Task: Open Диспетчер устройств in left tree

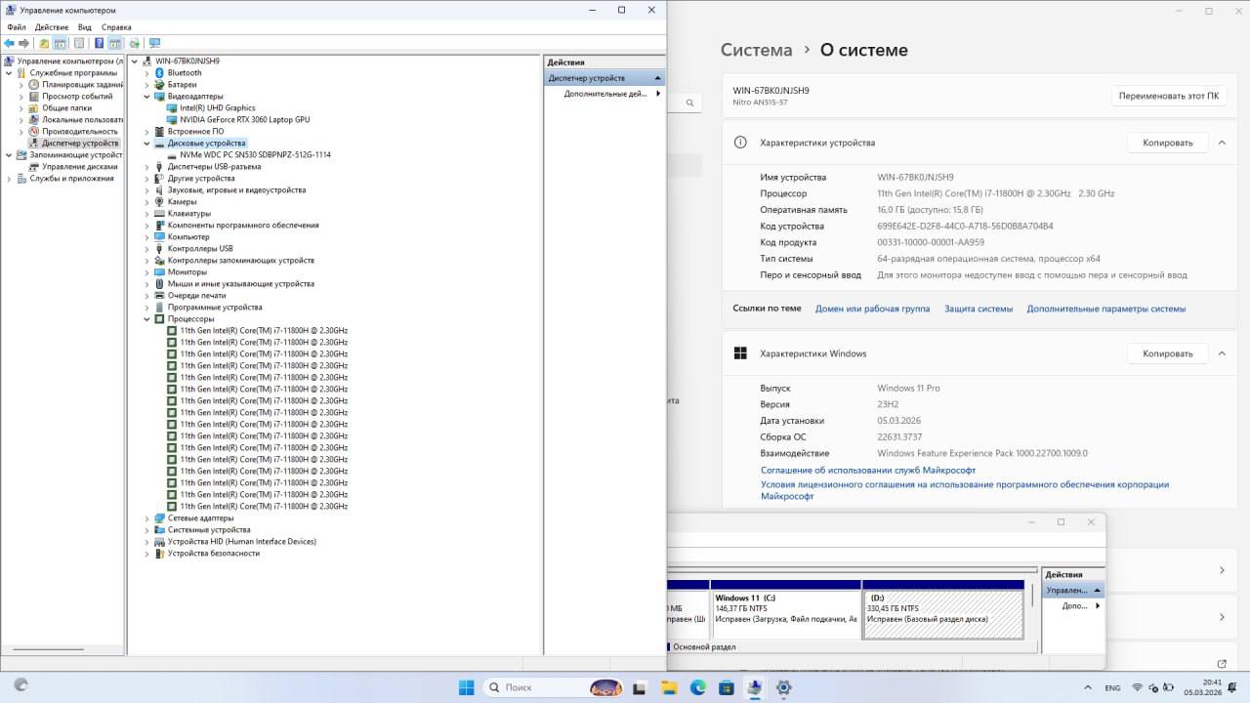Action: pos(79,144)
